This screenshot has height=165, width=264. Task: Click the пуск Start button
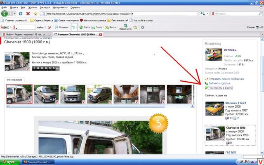tap(9, 162)
